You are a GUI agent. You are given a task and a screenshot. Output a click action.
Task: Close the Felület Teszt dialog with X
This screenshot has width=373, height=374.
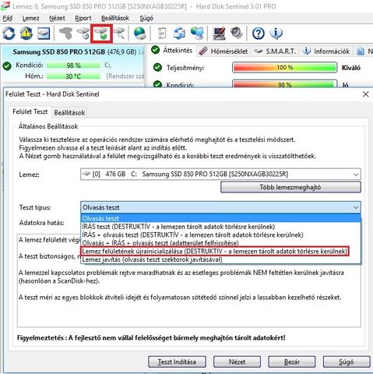click(365, 94)
